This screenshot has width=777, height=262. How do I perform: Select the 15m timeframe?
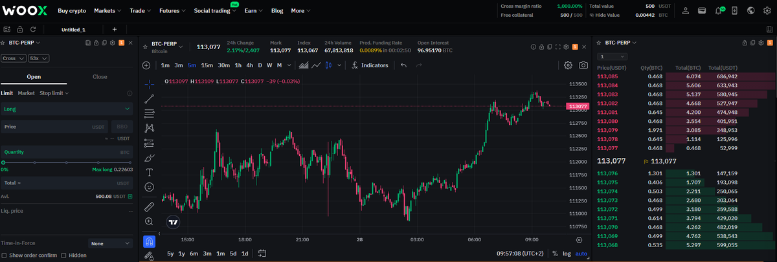(207, 65)
